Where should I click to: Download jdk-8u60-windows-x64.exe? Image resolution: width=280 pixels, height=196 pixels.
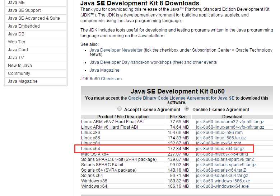click(x=222, y=186)
